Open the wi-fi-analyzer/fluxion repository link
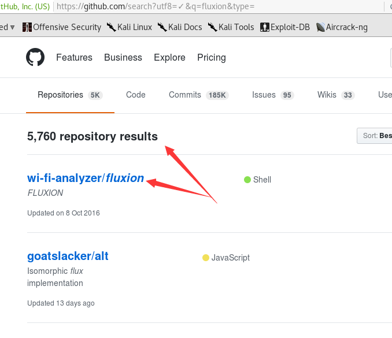This screenshot has width=392, height=338. point(86,178)
